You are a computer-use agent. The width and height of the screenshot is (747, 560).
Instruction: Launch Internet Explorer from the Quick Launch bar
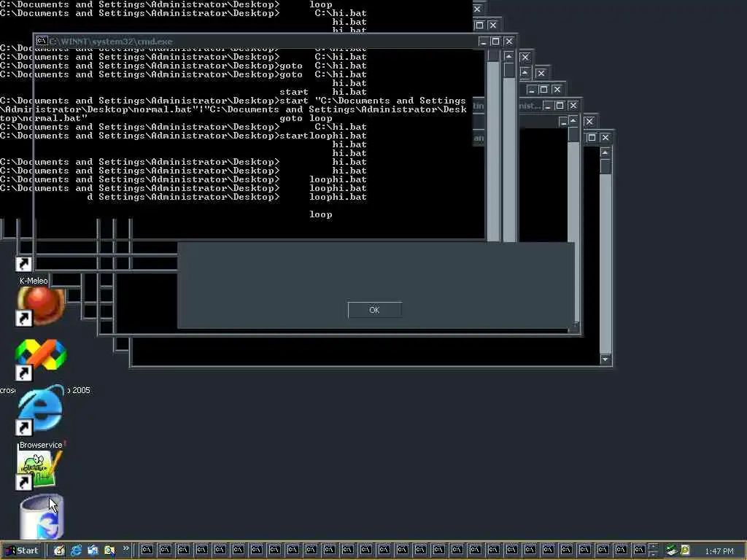[x=76, y=551]
